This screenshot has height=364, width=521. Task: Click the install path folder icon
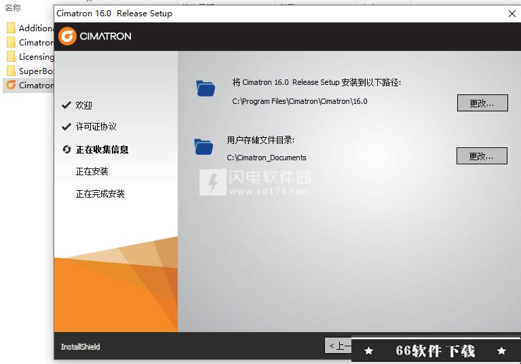pyautogui.click(x=206, y=88)
